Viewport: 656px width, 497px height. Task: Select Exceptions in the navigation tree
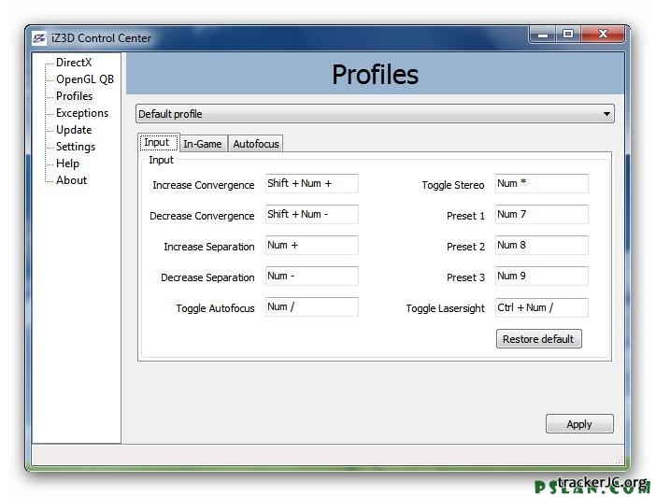[x=82, y=113]
